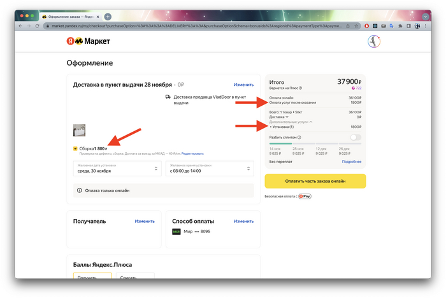Click the product thumbnail image
This screenshot has height=298, width=446.
pyautogui.click(x=79, y=131)
